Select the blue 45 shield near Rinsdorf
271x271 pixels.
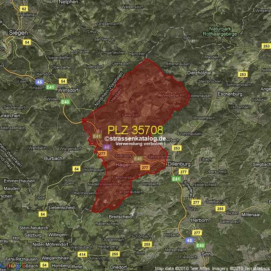40,81
